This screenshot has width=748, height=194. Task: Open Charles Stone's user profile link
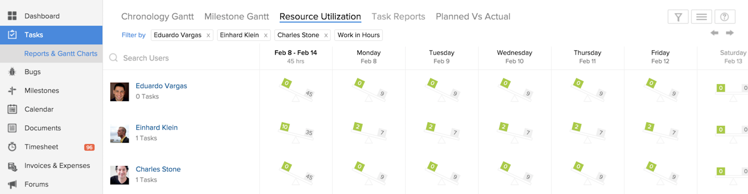point(158,169)
